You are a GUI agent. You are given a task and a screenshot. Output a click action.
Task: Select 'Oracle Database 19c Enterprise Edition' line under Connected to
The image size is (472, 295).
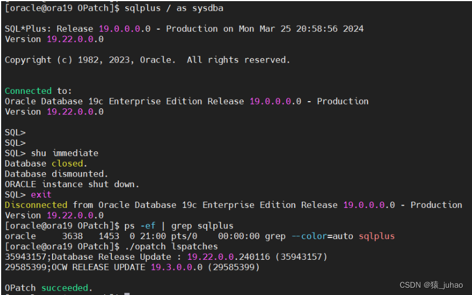[186, 102]
